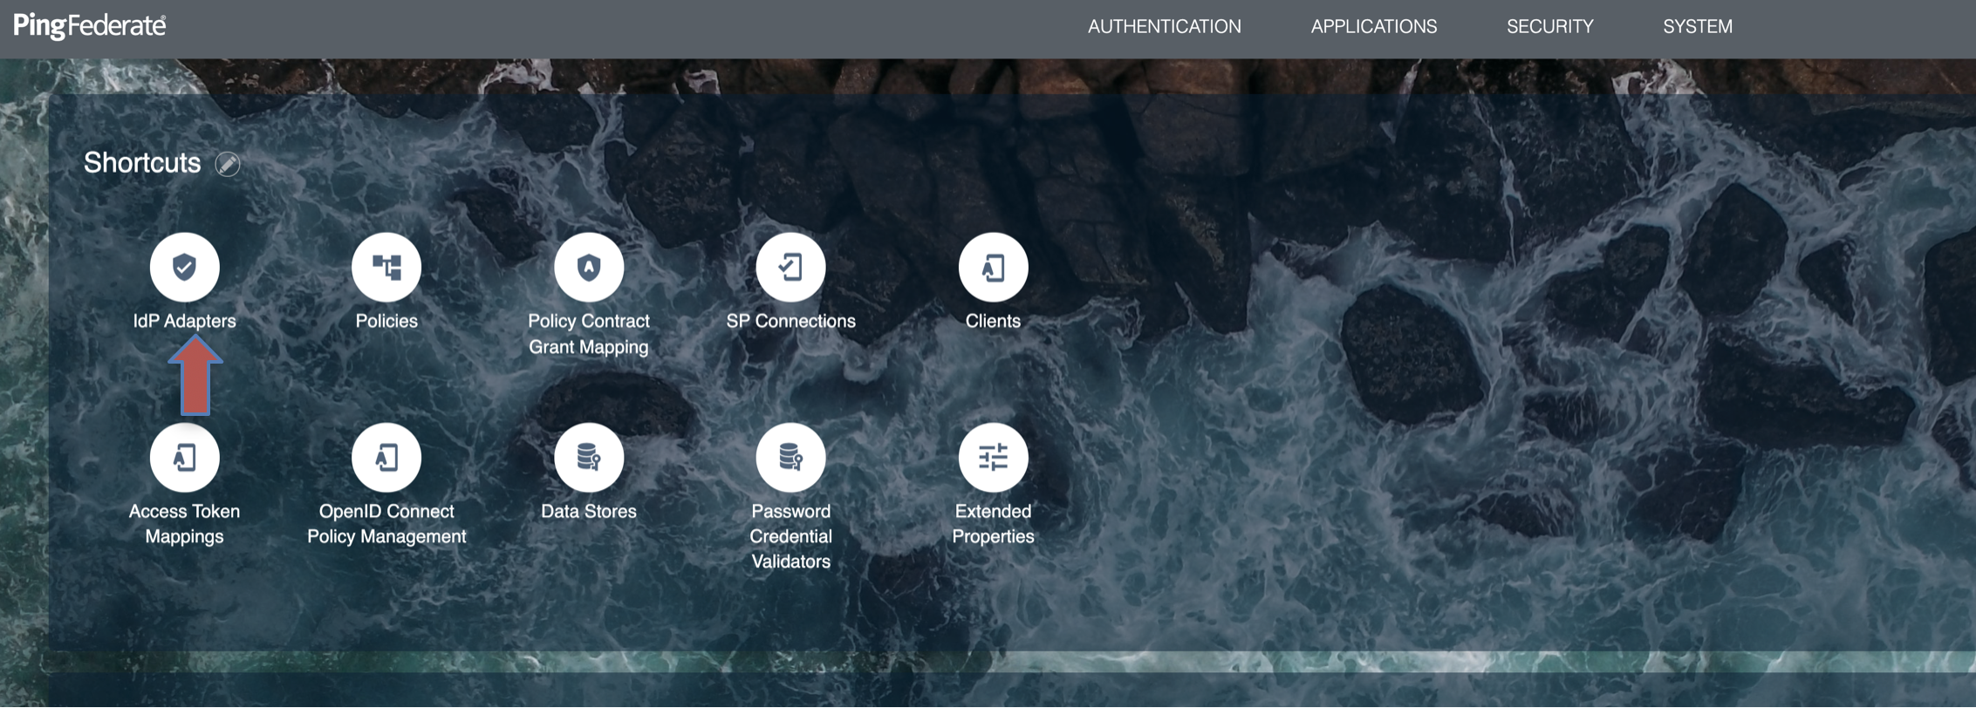This screenshot has height=708, width=1976.
Task: Click the Data Stores text label
Action: (589, 511)
